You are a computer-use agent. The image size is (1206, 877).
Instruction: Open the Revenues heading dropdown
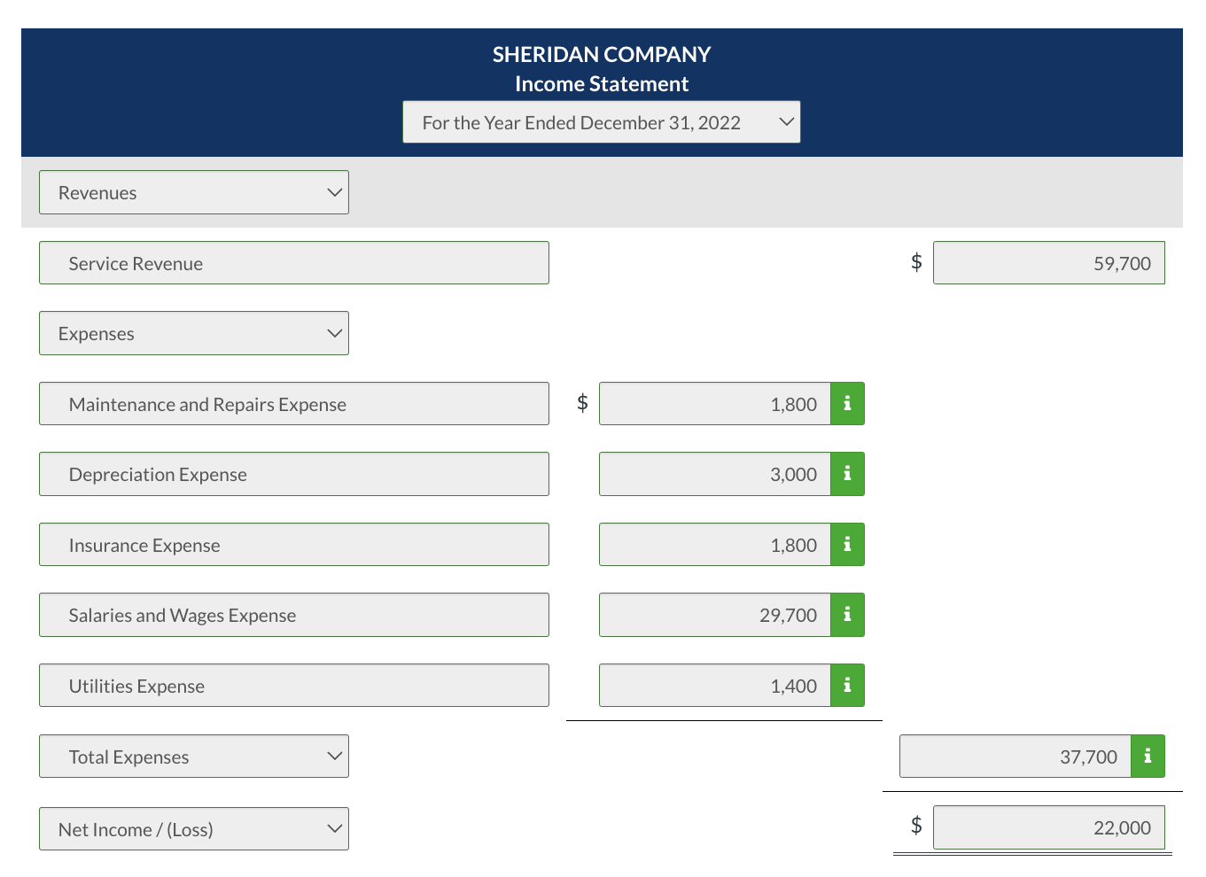[194, 192]
